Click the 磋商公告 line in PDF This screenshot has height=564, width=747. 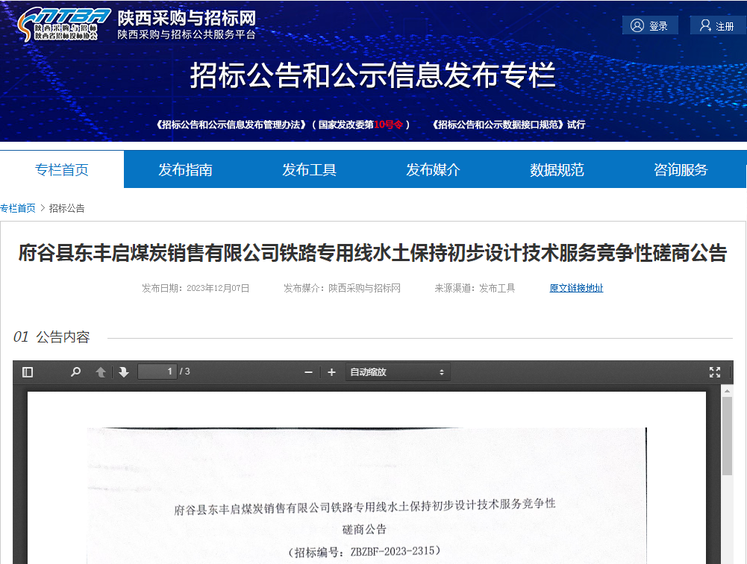364,529
